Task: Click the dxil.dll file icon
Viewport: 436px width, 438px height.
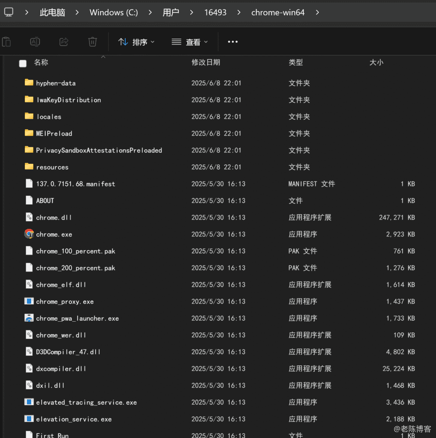Action: click(29, 385)
